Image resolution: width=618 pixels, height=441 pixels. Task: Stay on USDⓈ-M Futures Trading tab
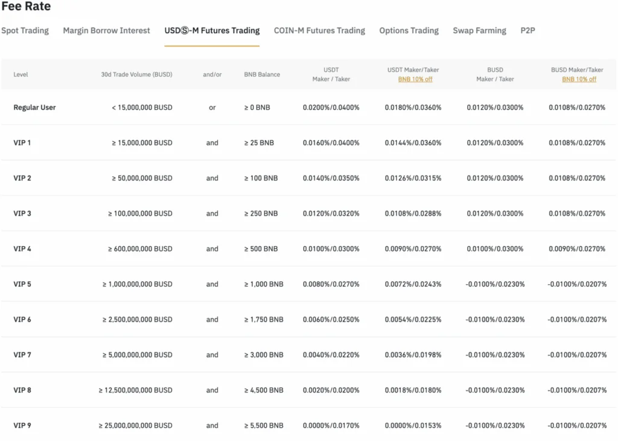point(212,30)
